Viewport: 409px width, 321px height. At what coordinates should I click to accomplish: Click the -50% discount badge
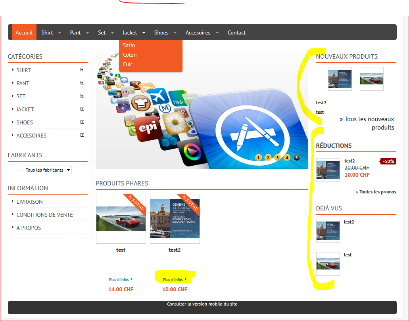coord(388,161)
